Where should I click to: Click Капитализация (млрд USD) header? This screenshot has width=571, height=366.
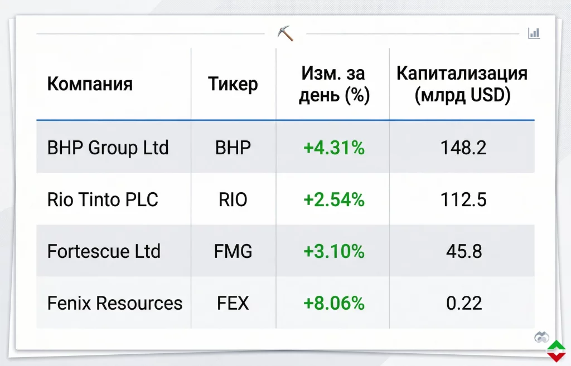click(x=462, y=85)
